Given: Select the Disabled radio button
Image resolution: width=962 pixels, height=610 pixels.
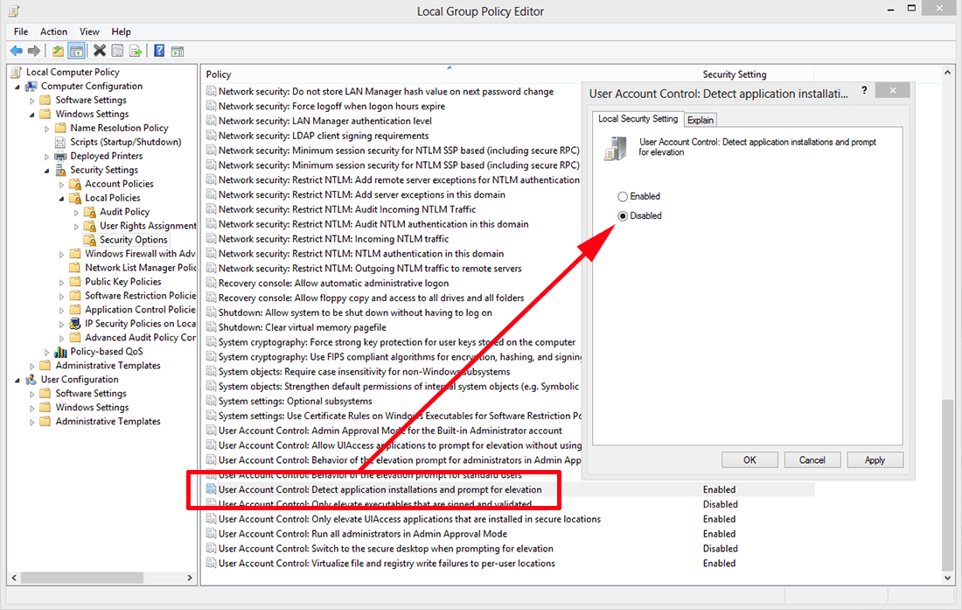Looking at the screenshot, I should point(623,216).
